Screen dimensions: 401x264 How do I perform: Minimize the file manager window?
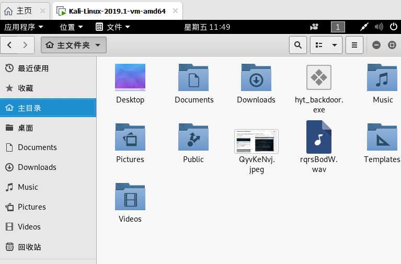tap(376, 45)
